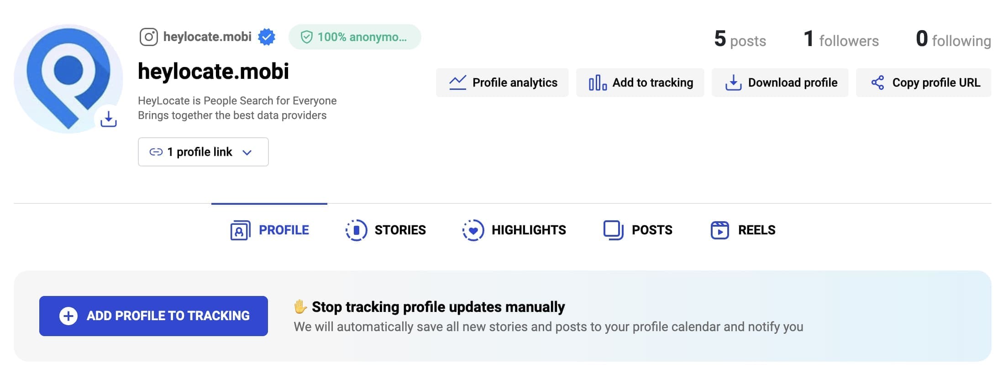This screenshot has height=384, width=1008.
Task: Click the Instagram logo icon beside the username
Action: click(x=148, y=37)
